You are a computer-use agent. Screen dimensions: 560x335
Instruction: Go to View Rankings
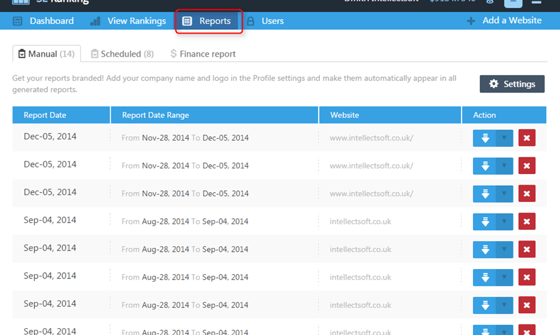click(128, 21)
